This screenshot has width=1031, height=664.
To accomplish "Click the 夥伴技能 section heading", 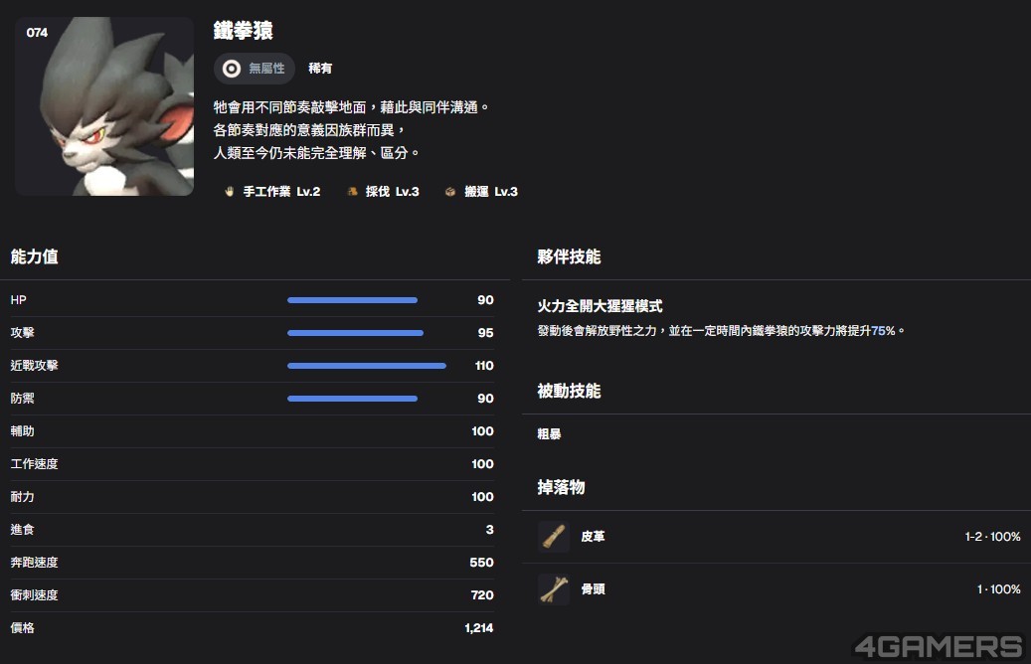I will click(x=569, y=256).
